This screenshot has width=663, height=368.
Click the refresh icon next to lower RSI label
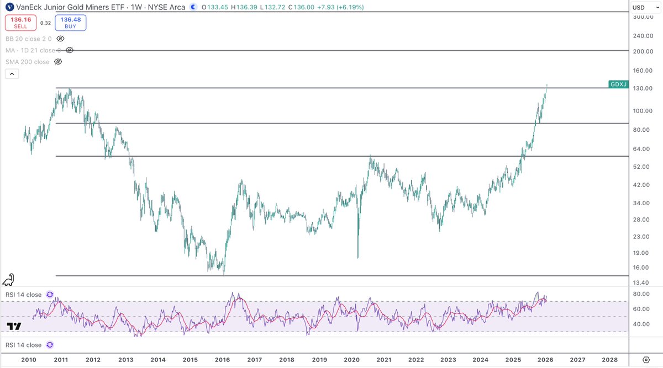click(x=50, y=345)
